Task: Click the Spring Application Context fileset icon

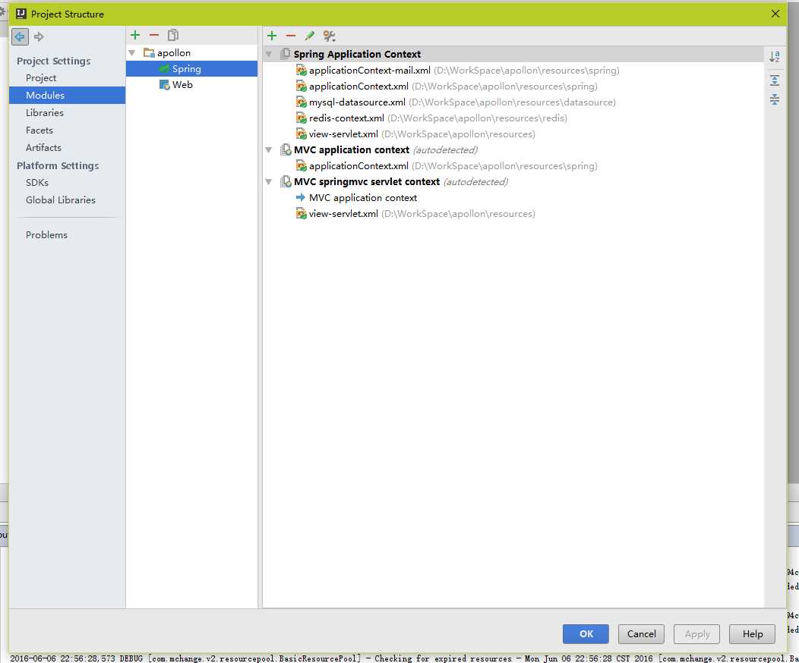Action: [286, 53]
